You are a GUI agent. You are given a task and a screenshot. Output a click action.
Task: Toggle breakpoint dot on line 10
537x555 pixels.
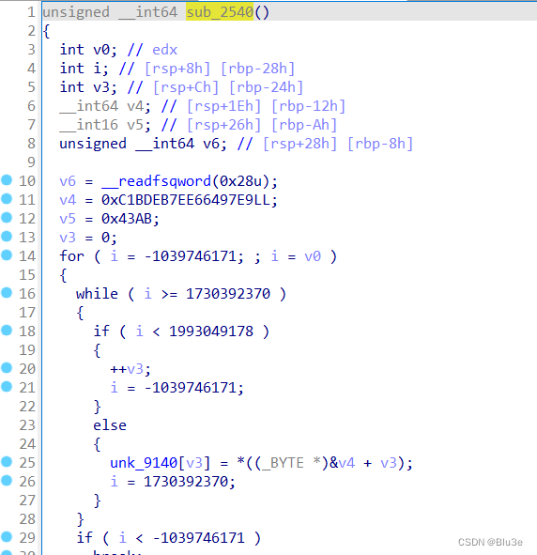[x=7, y=180]
